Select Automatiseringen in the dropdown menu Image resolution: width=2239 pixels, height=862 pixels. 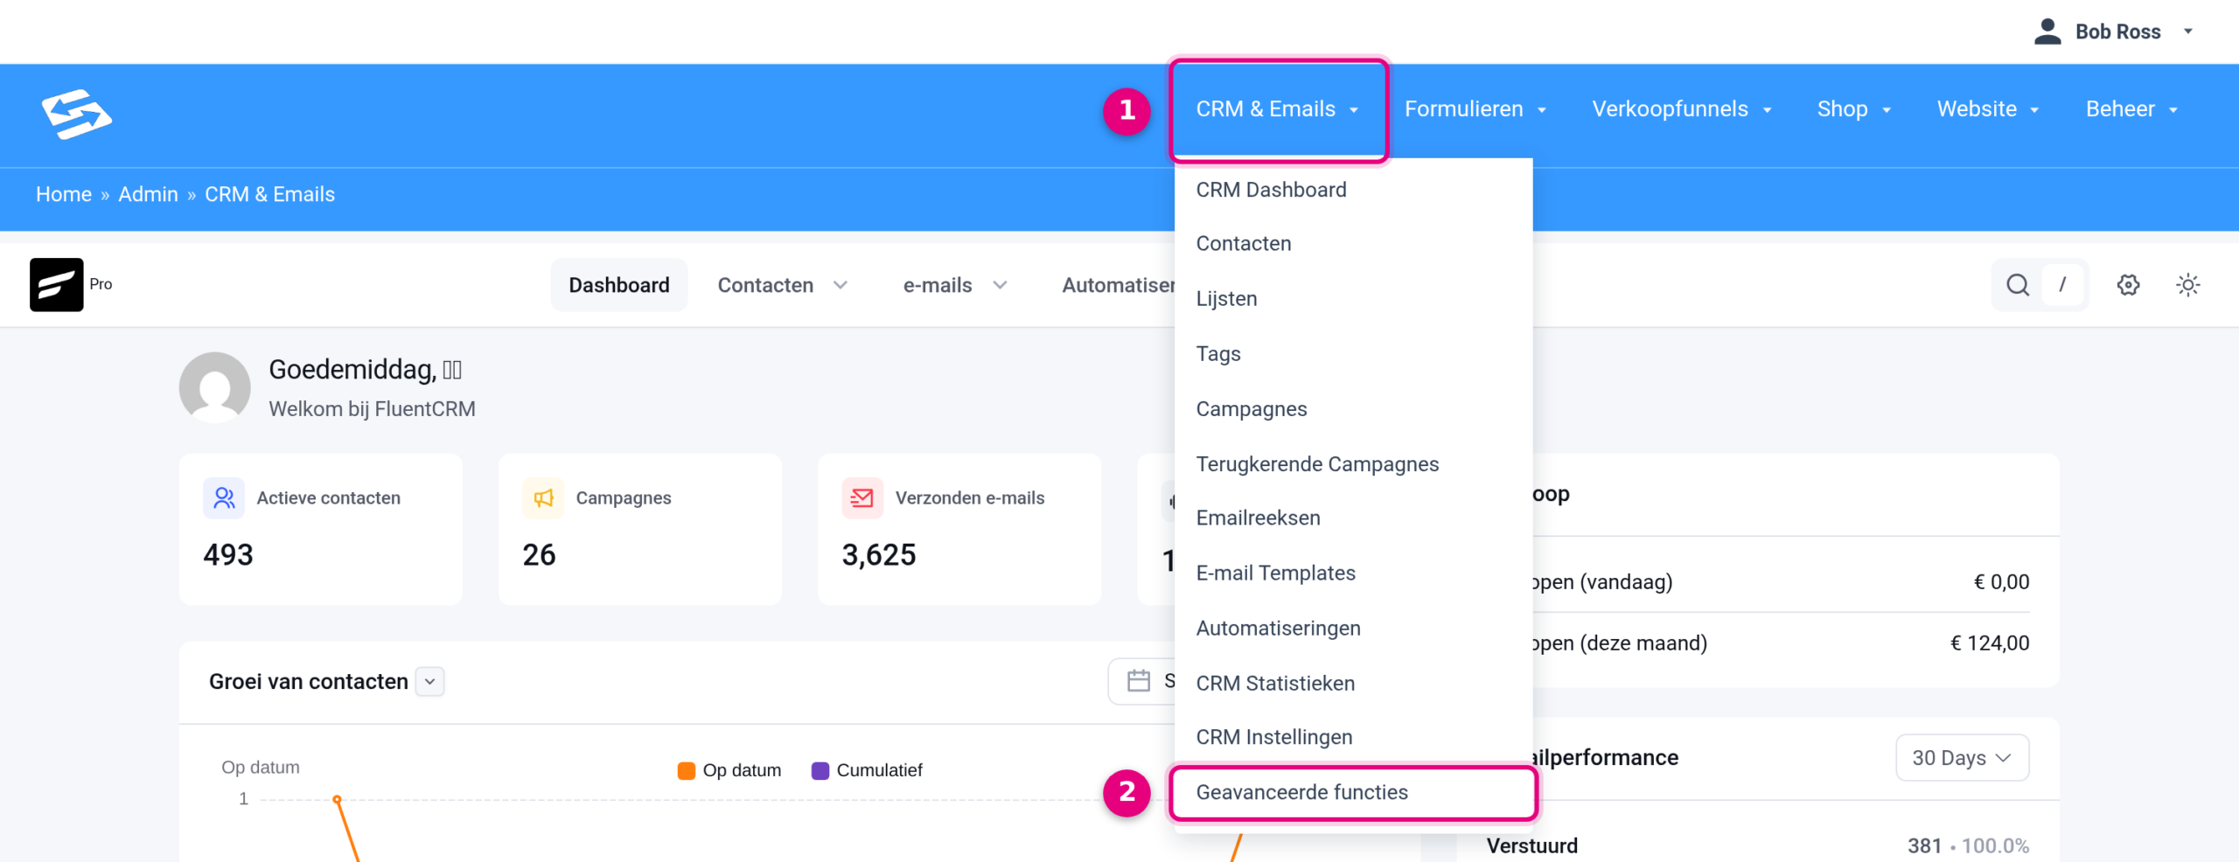click(x=1353, y=629)
